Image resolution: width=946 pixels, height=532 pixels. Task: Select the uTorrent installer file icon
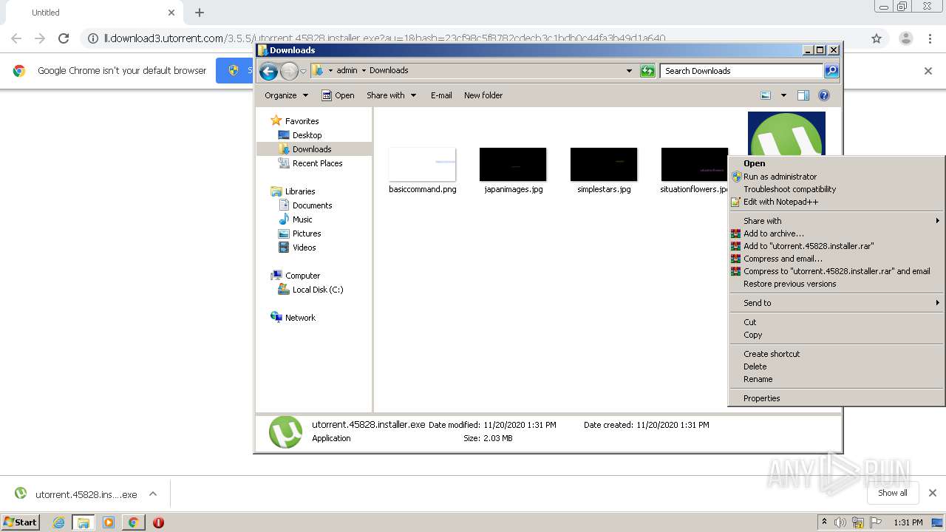coord(786,133)
